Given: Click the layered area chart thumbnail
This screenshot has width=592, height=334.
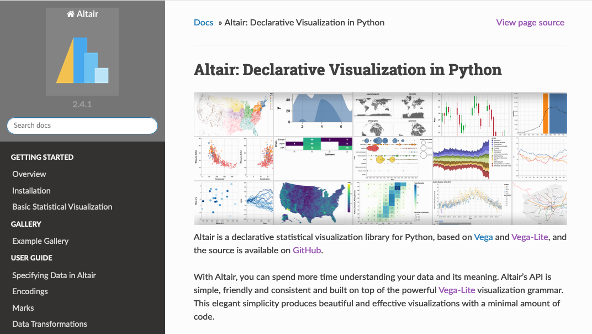Looking at the screenshot, I should (x=313, y=114).
